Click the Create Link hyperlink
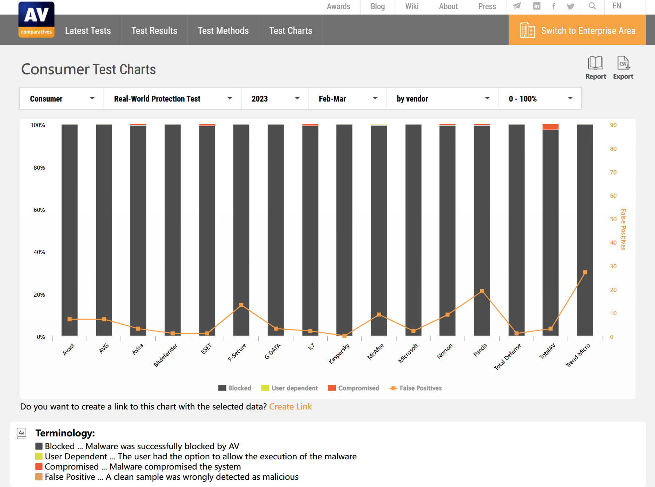The width and height of the screenshot is (655, 487). [x=291, y=407]
